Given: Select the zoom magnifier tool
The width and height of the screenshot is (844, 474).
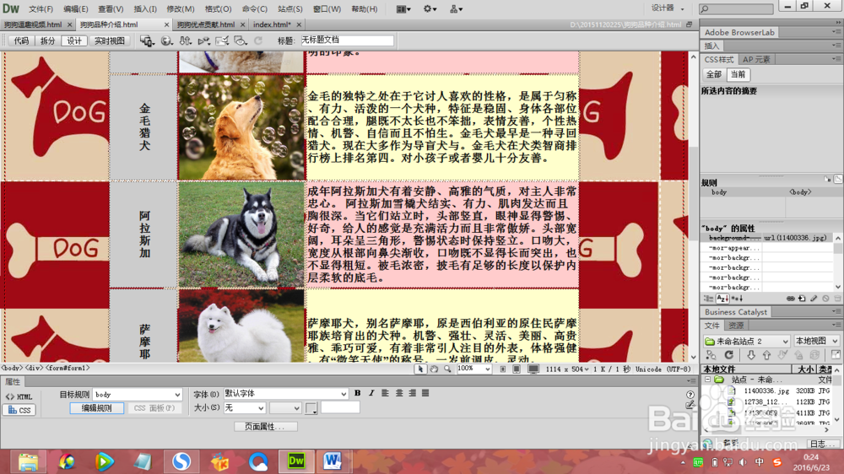Looking at the screenshot, I should (x=447, y=369).
